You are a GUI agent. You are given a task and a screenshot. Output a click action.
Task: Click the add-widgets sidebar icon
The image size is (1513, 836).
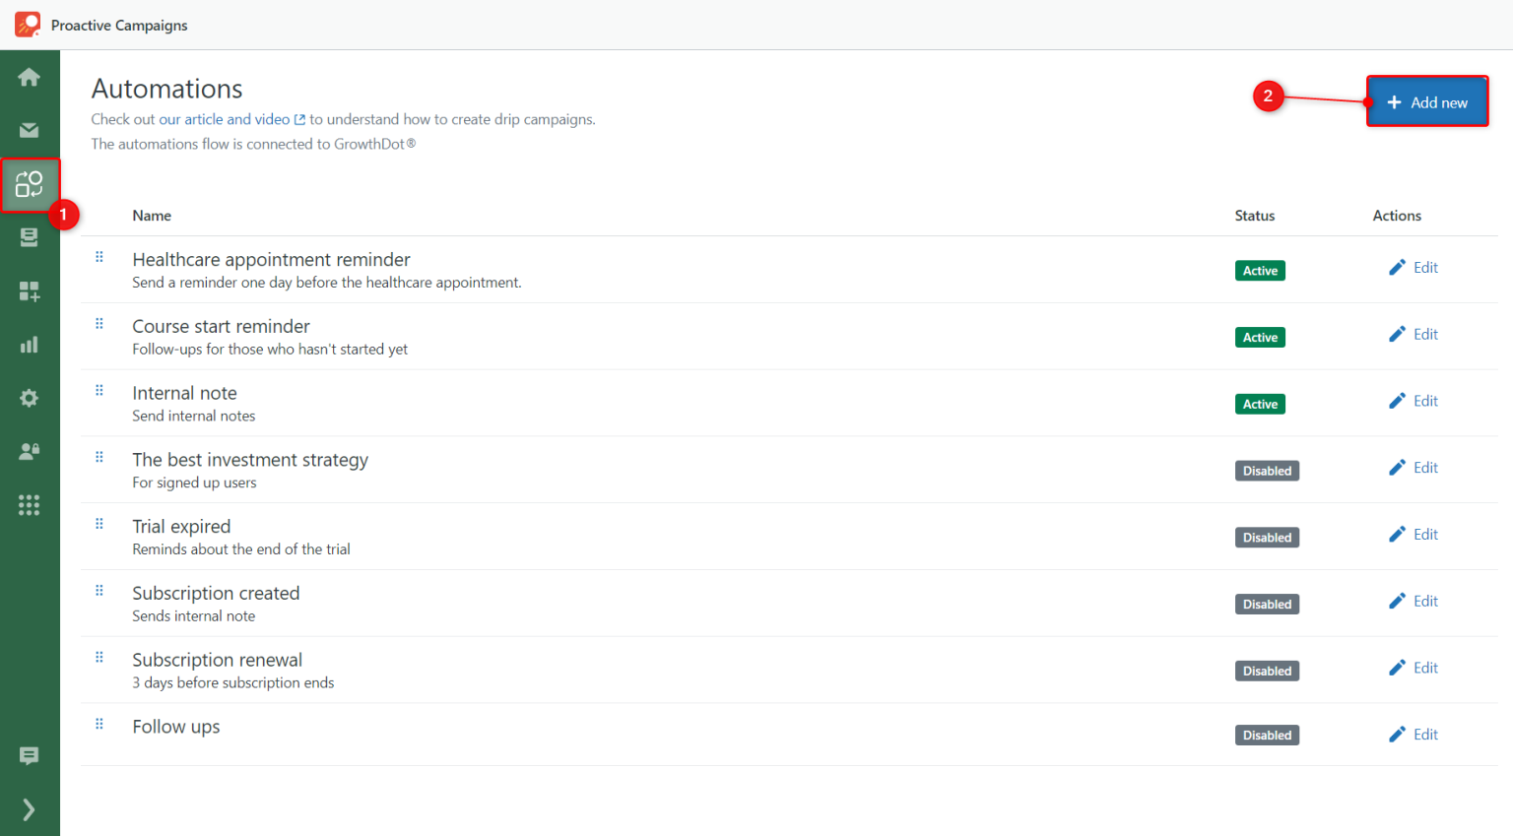(30, 291)
